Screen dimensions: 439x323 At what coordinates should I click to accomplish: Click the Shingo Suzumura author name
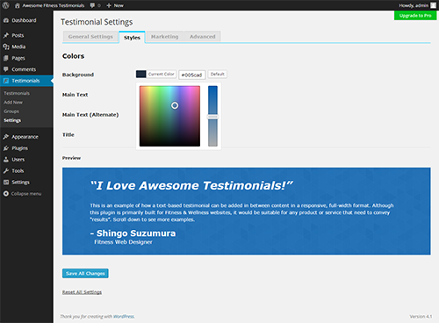136,233
